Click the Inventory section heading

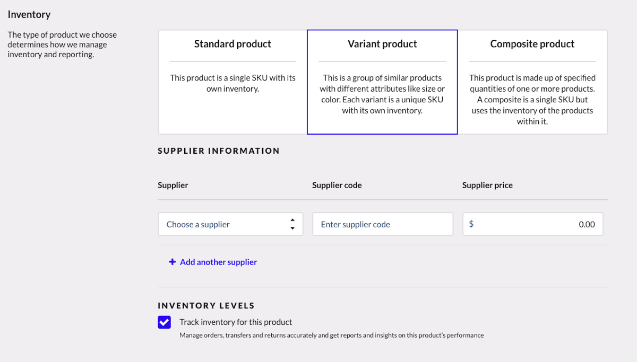[x=29, y=15]
